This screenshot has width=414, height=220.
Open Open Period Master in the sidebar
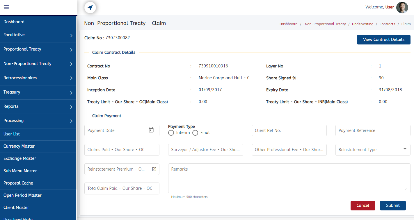38,195
